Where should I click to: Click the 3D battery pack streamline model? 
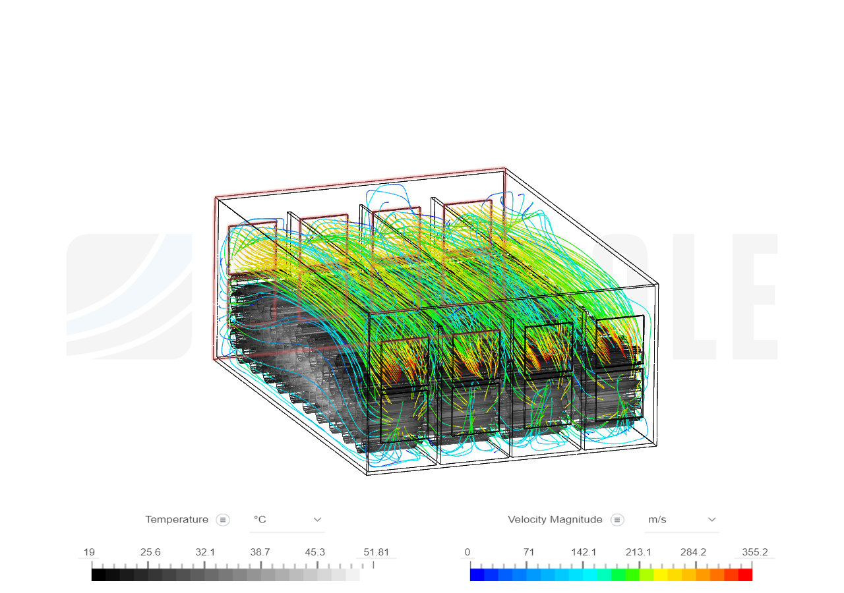(435, 322)
